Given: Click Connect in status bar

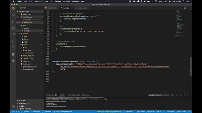Looking at the screenshot, I should (25, 112).
